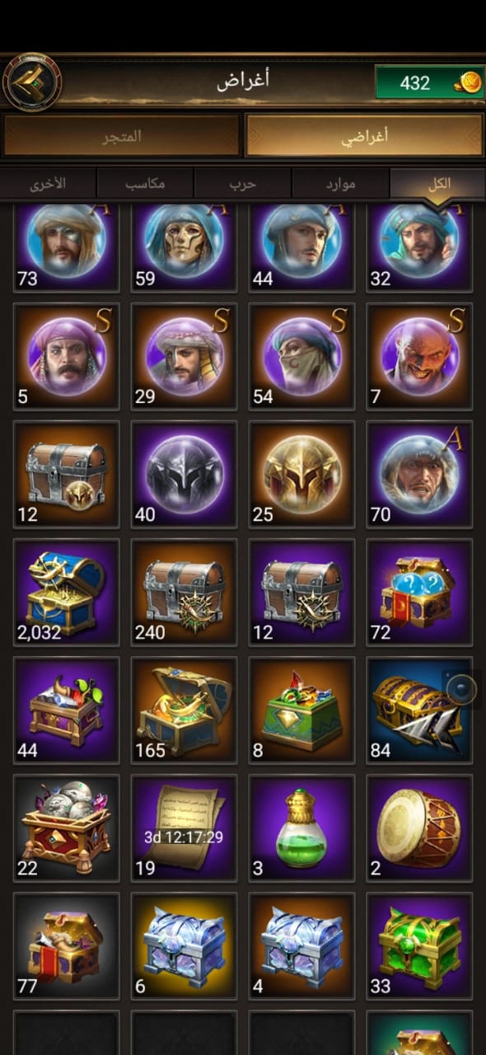486x1055 pixels.
Task: Tap the silver coins chest with 22
Action: tap(67, 828)
